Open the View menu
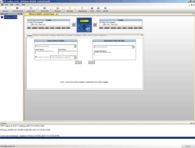 [x=17, y=4]
